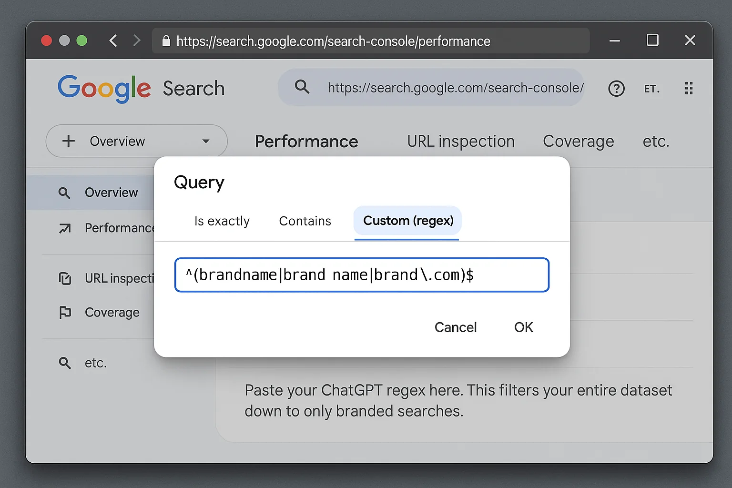Click the padlock icon in the address bar
Screen dimensions: 732x488
(166, 41)
